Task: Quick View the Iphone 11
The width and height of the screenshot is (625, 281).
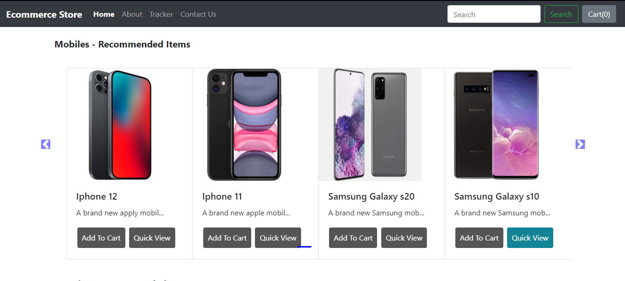Action: click(x=278, y=238)
